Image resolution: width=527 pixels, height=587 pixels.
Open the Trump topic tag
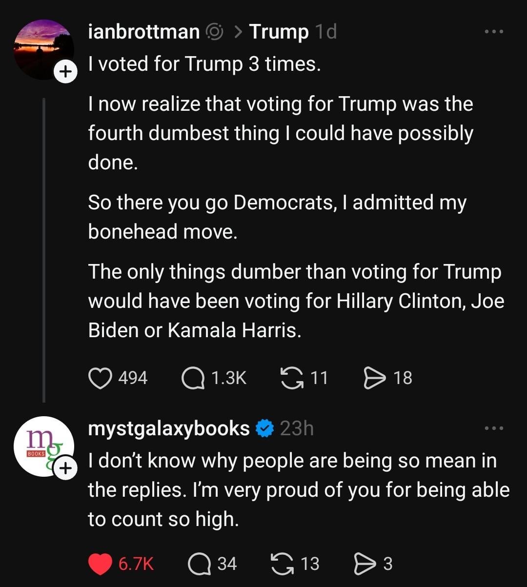tap(279, 32)
